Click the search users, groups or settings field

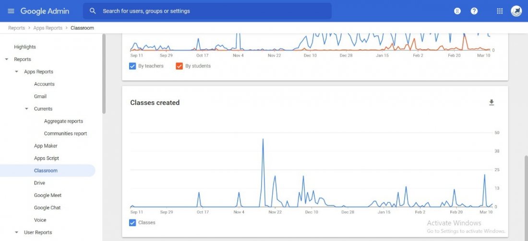pos(211,11)
